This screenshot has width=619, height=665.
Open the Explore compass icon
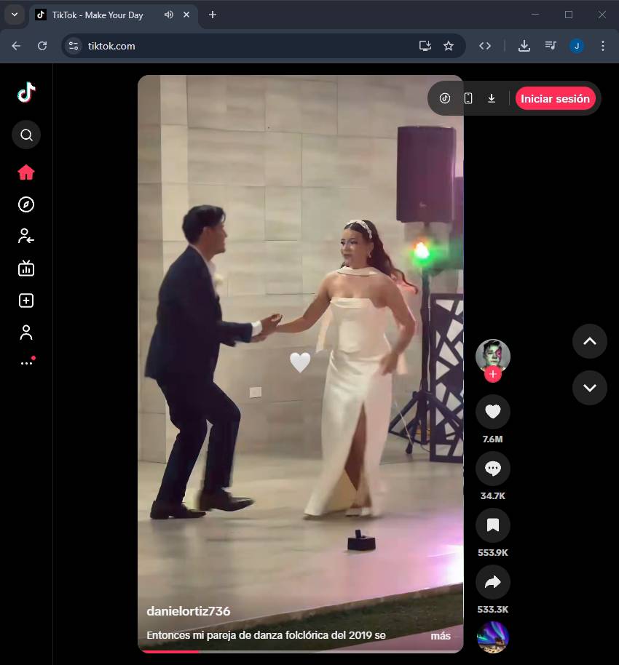click(26, 204)
